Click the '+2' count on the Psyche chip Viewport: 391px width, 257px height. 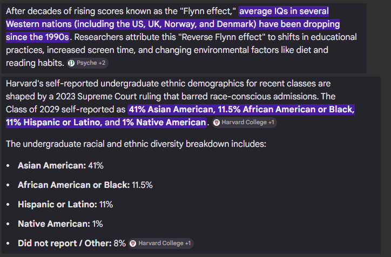102,63
